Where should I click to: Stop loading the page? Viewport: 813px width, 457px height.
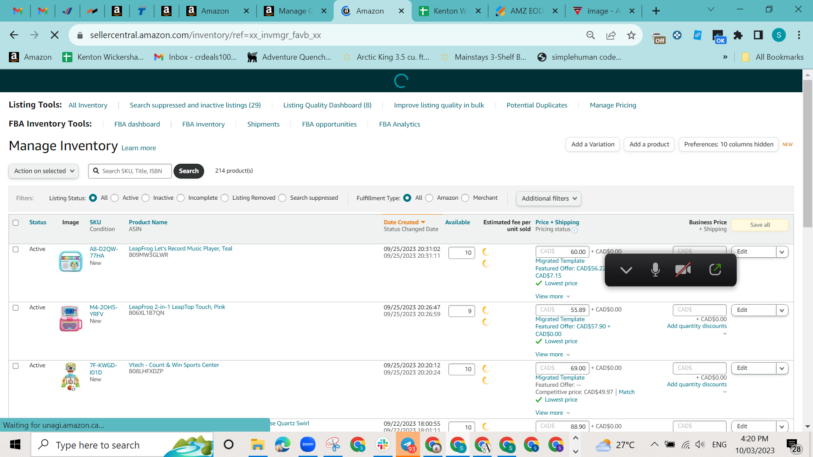tap(55, 35)
